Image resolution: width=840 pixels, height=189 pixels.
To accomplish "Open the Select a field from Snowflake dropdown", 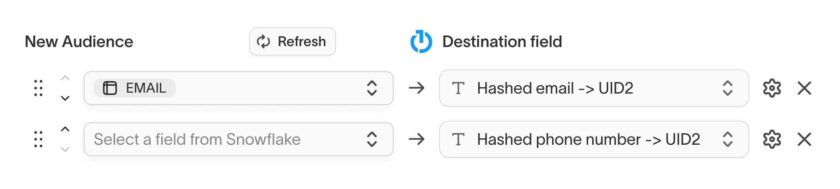I will 238,139.
